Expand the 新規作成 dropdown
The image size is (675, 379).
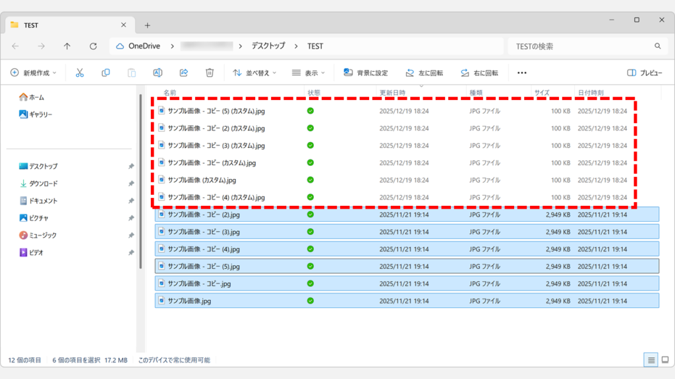click(x=34, y=72)
